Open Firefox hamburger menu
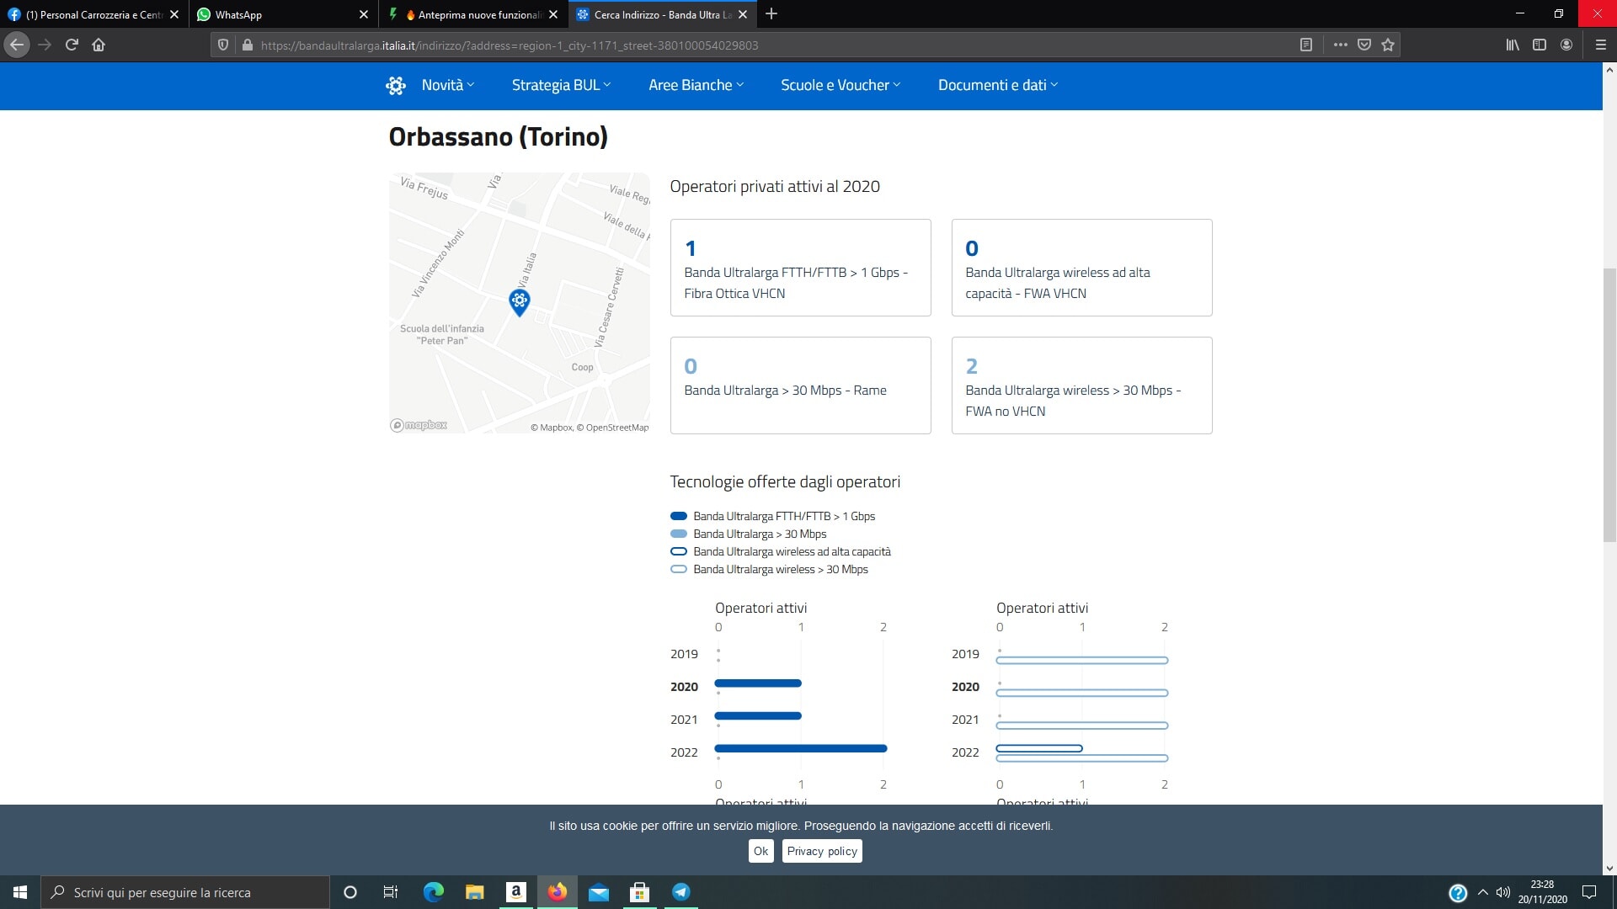The height and width of the screenshot is (909, 1617). coord(1600,45)
